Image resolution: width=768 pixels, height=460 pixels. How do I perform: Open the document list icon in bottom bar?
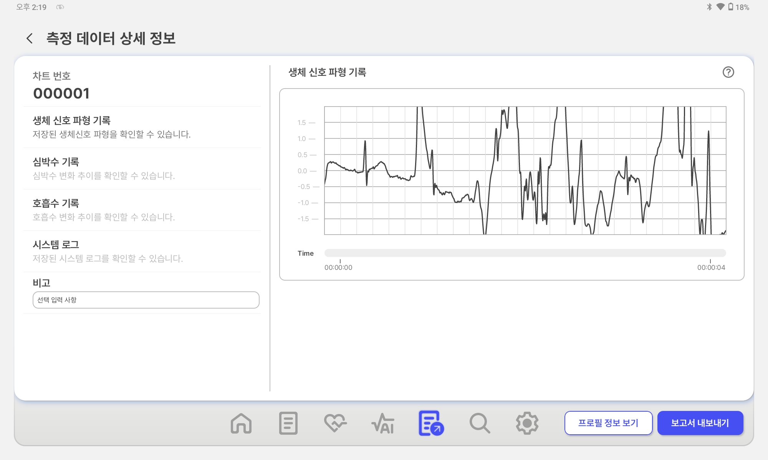point(288,423)
